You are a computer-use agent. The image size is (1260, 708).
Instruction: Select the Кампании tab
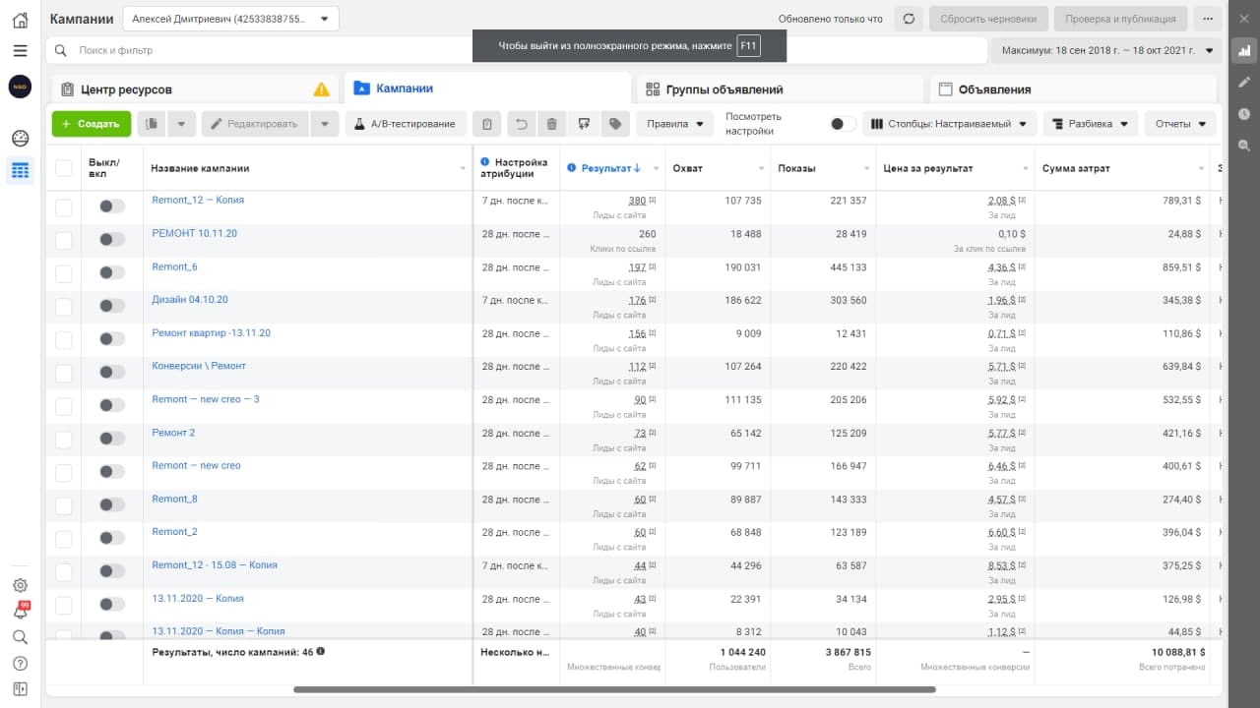click(488, 88)
